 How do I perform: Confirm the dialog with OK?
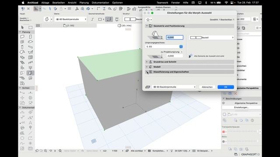226,87
